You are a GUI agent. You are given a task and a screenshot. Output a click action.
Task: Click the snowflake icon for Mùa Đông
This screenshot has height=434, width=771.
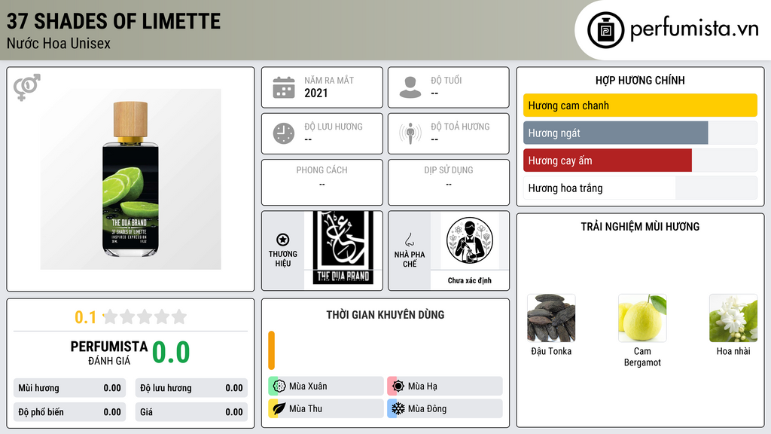[398, 408]
